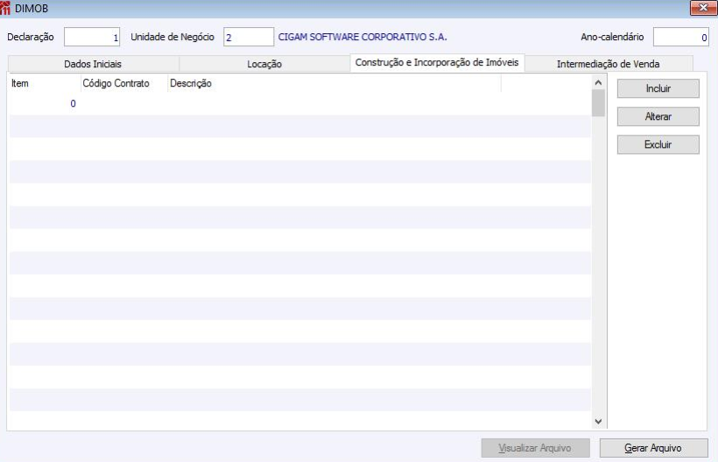Screen dimensions: 718x462
Task: Click the scrollbar up arrow
Action: tap(598, 83)
